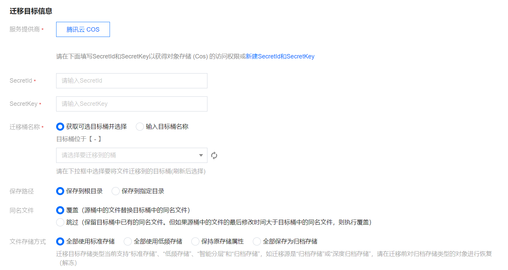Select 腾讯云 COS as service provider
508x270 pixels.
coord(83,30)
